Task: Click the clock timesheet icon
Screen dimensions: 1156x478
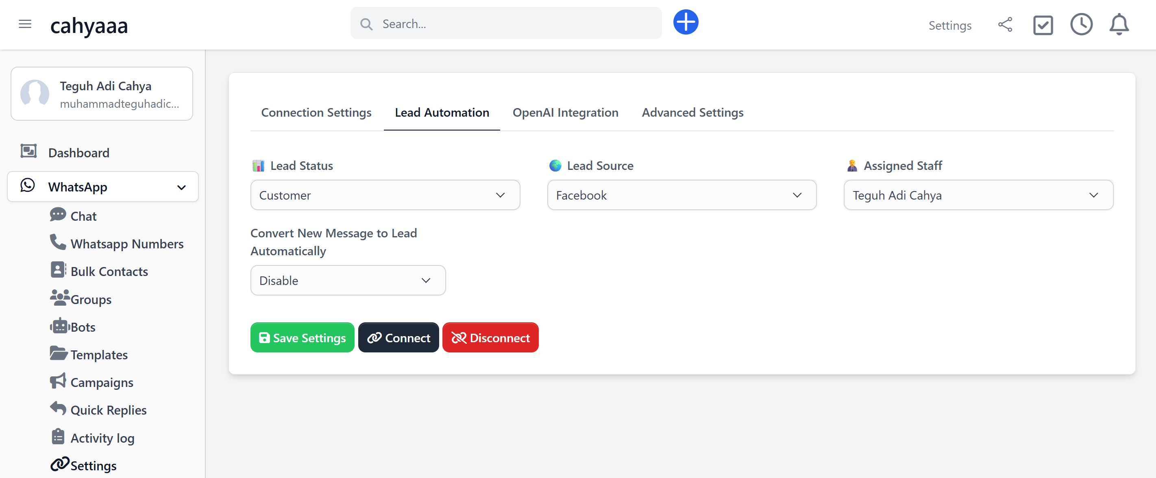Action: (1081, 25)
